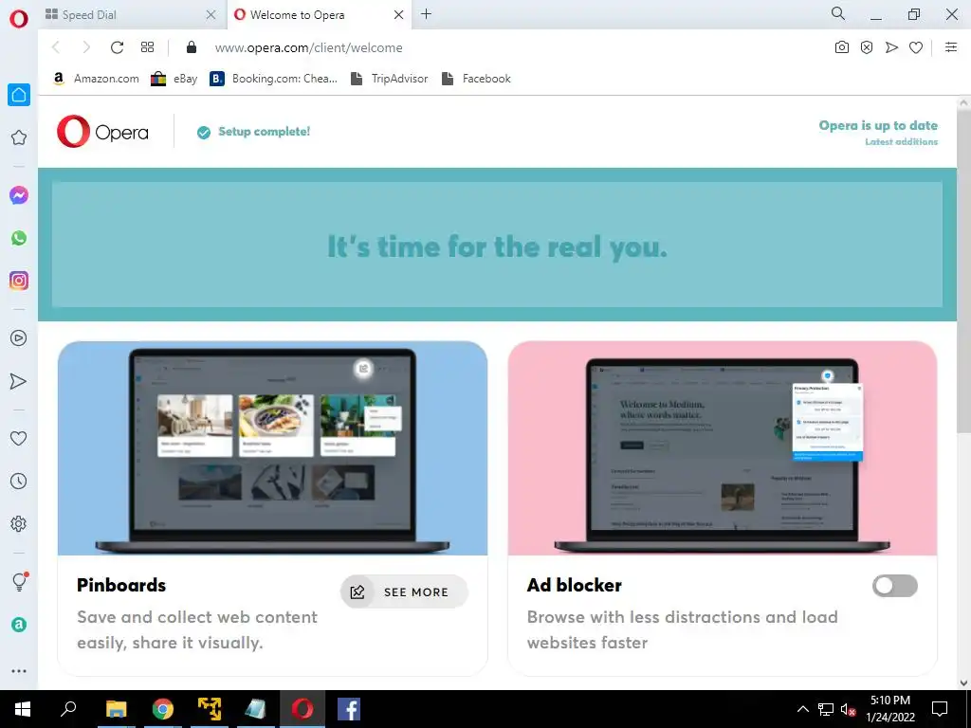Click SEE MORE on Pinboards

[x=404, y=591]
